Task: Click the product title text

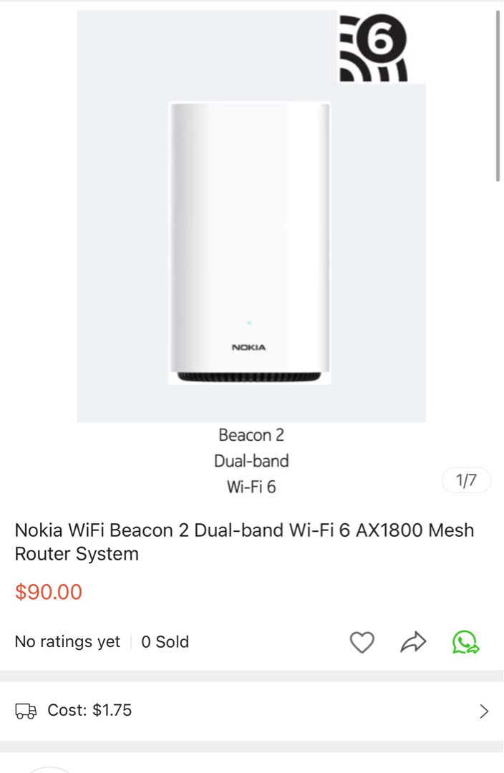Action: (x=243, y=542)
